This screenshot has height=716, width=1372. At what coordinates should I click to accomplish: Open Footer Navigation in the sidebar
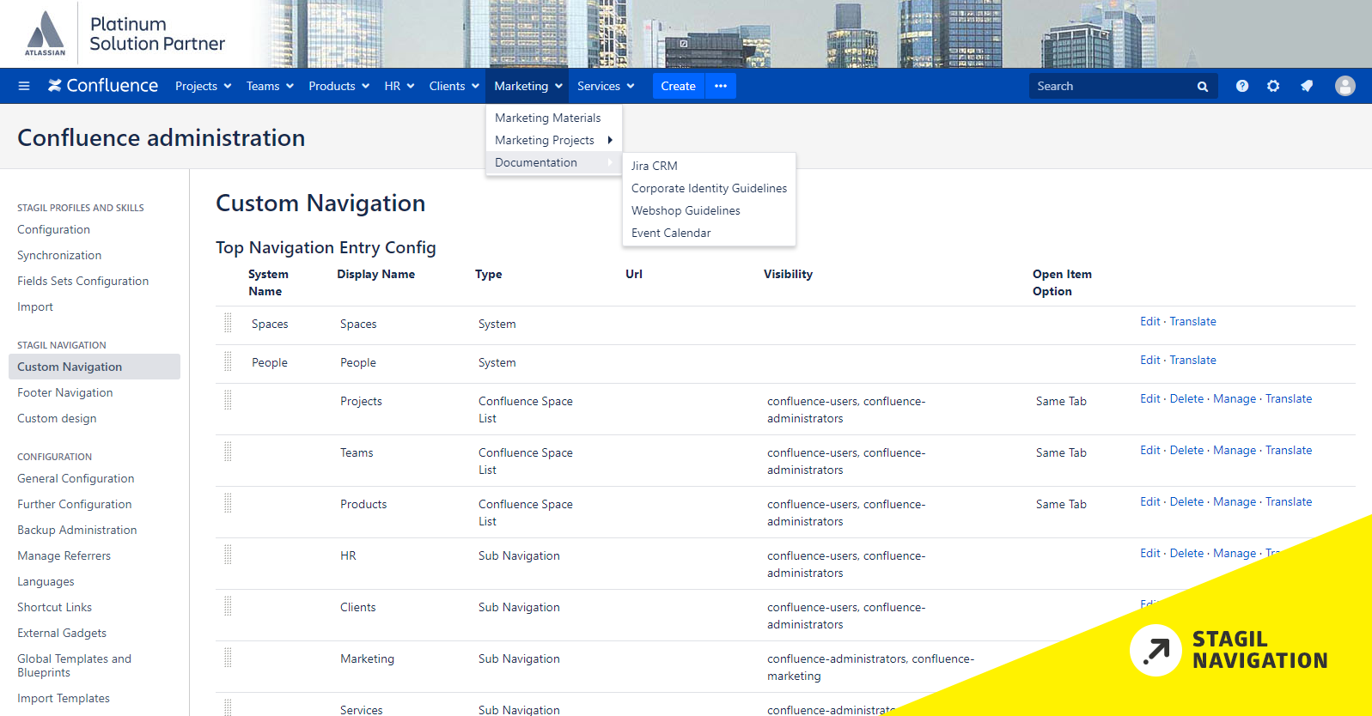point(65,392)
